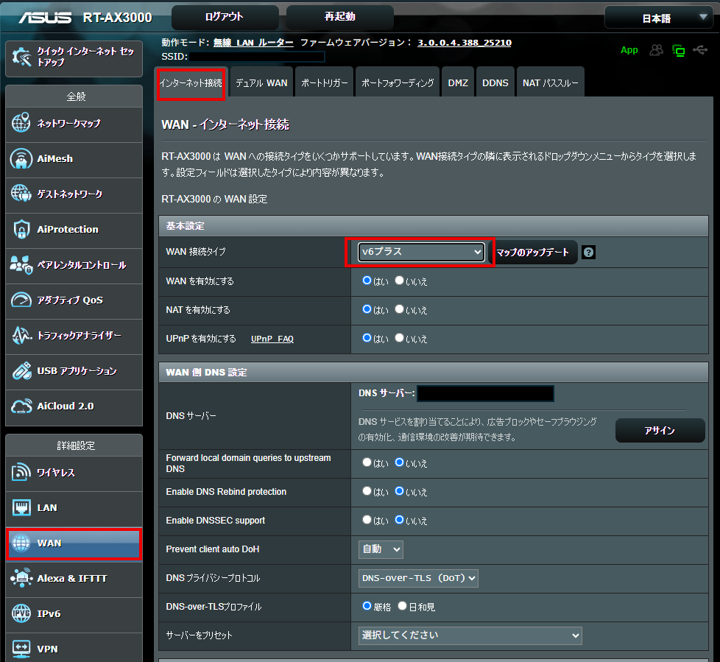Click the マップのアップデート button

pos(533,253)
